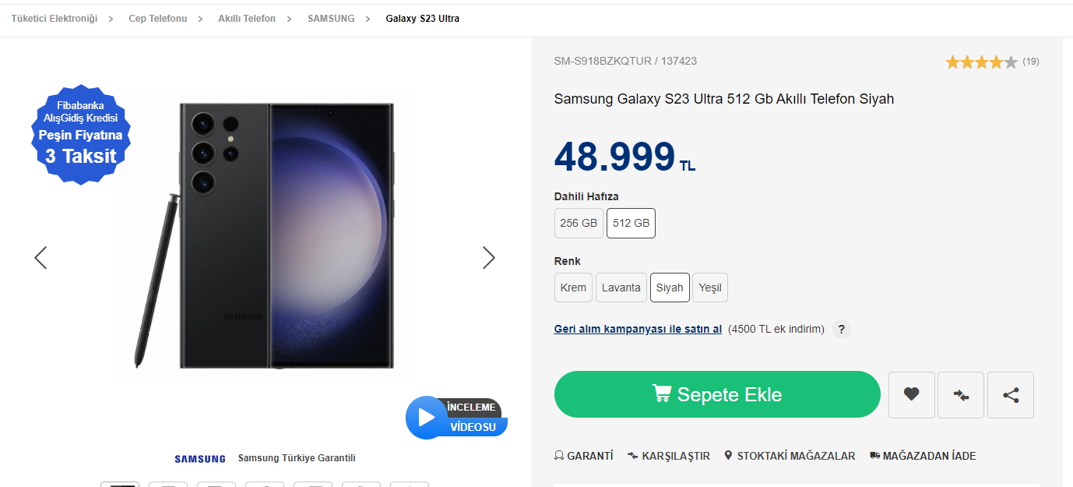This screenshot has height=487, width=1073.
Task: Show previous product image with left arrow
Action: pyautogui.click(x=40, y=258)
